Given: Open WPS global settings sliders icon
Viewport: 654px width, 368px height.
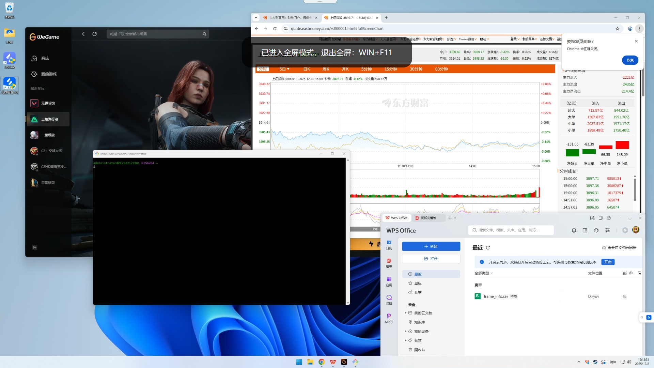Looking at the screenshot, I should 607,230.
